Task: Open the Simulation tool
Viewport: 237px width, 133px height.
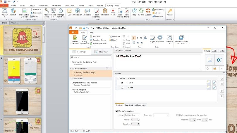Action: point(87,12)
